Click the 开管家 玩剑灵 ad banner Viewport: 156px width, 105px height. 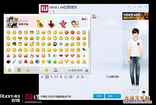(x=135, y=16)
